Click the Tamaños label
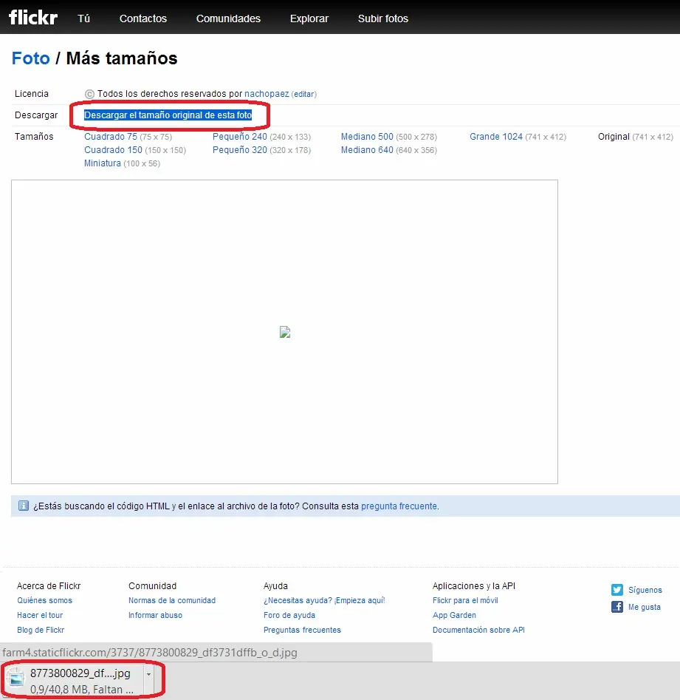This screenshot has height=700, width=680. tap(34, 137)
